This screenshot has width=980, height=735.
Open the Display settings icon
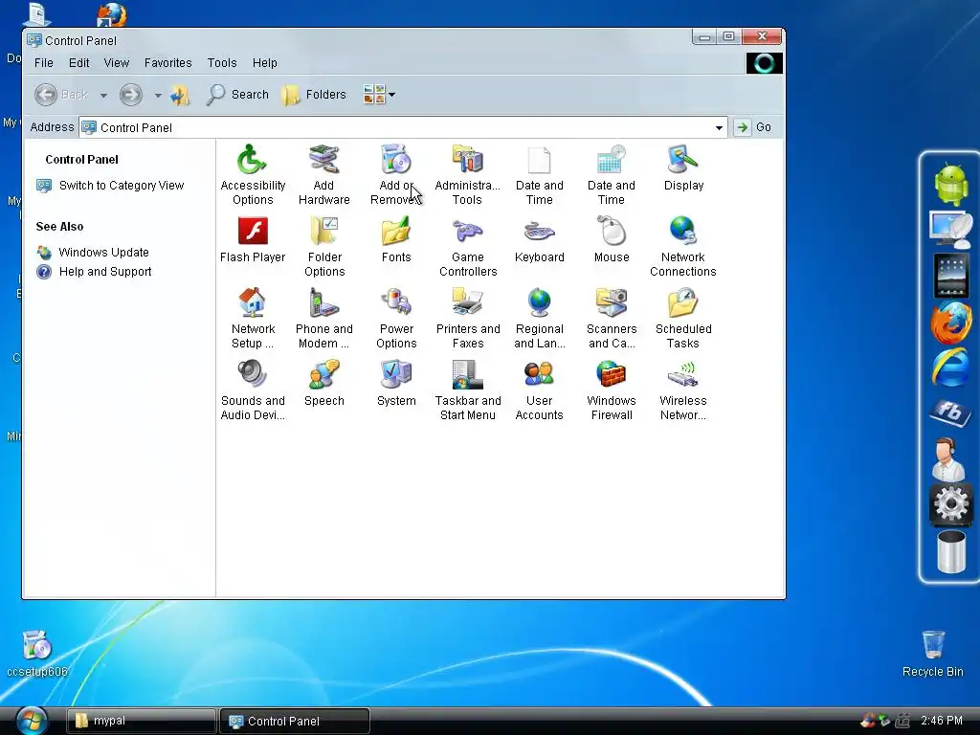[683, 160]
